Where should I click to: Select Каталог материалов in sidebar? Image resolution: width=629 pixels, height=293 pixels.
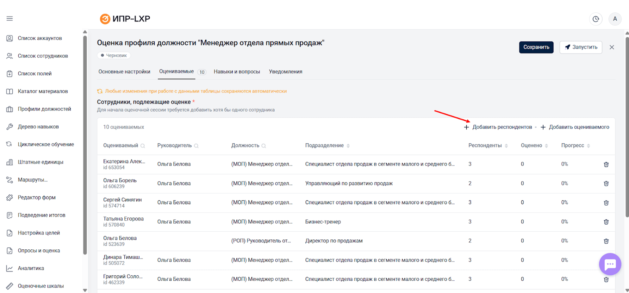42,91
